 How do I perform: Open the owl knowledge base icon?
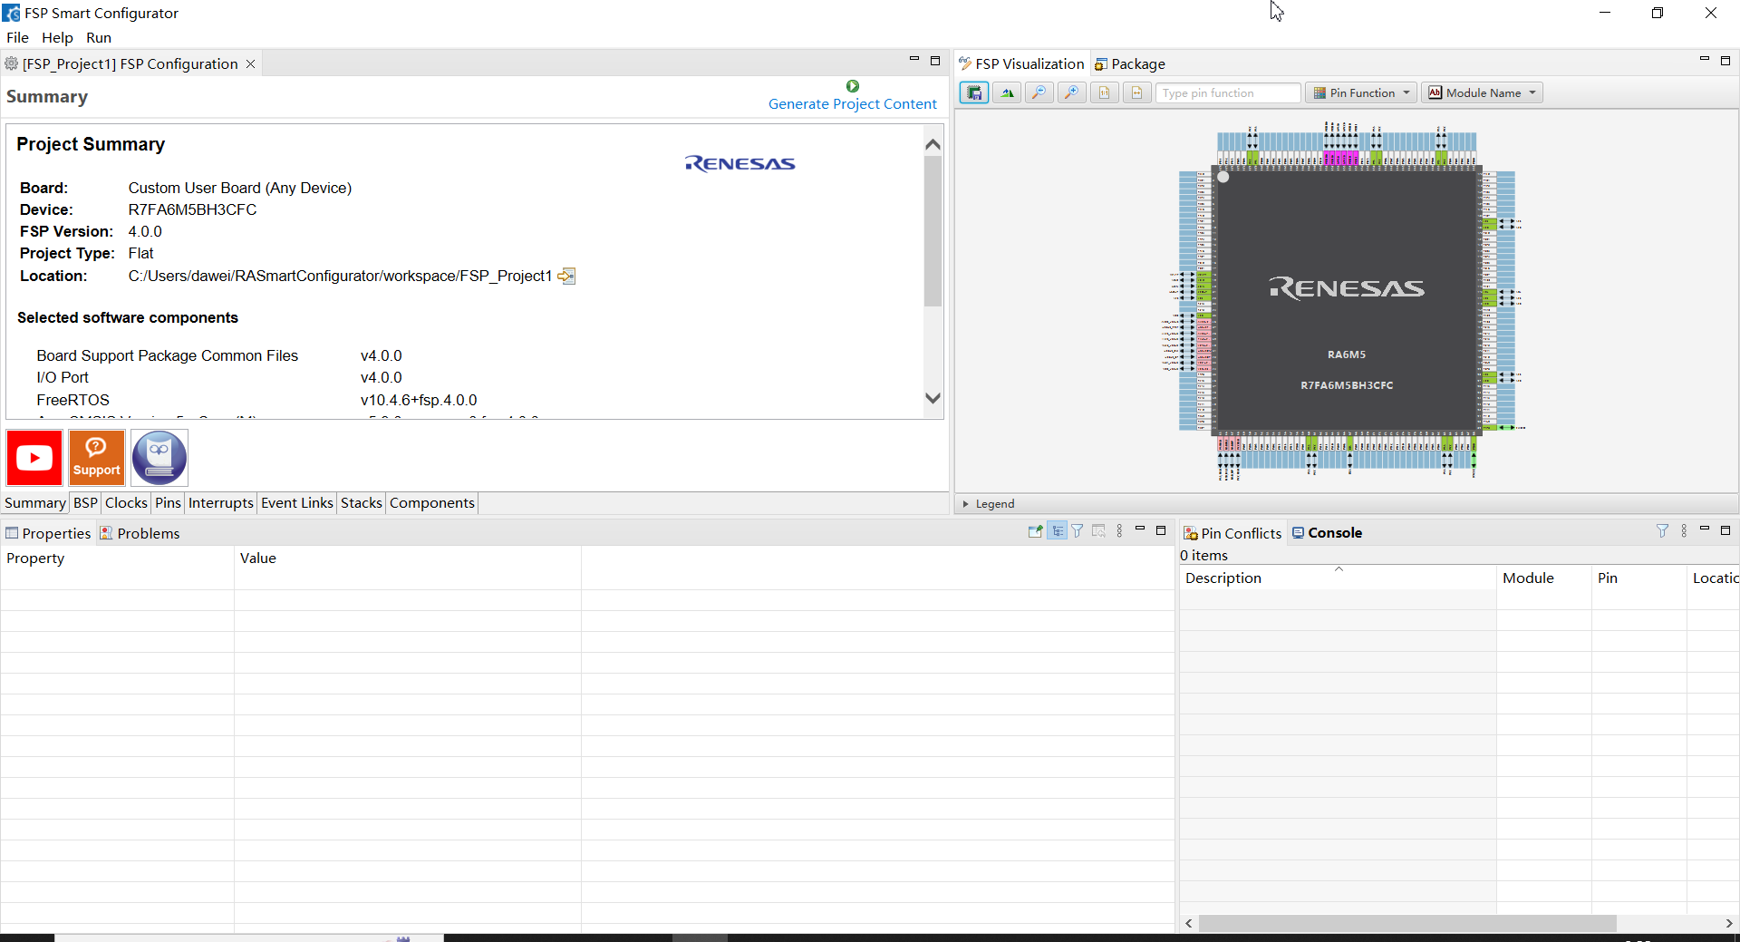click(x=159, y=458)
